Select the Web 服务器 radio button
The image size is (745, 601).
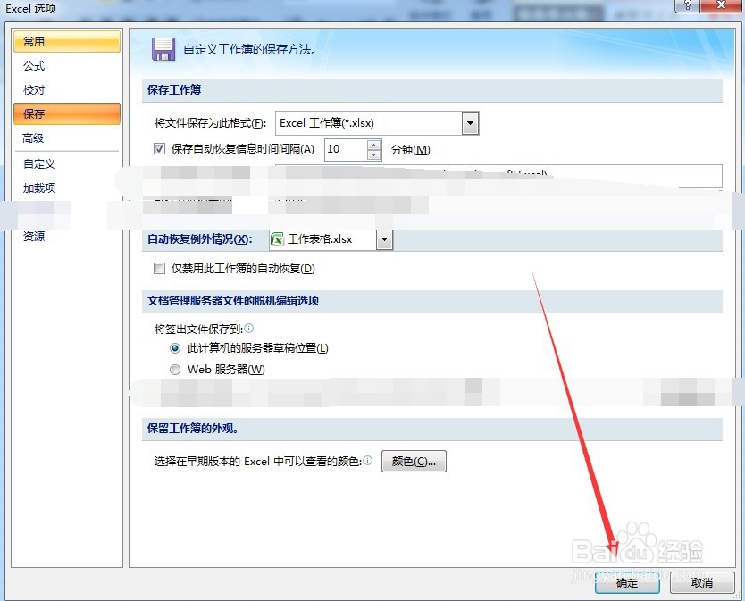pos(175,369)
